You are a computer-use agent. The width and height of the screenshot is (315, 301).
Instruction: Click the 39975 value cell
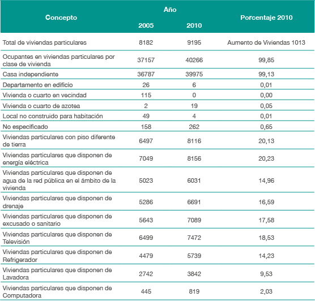(194, 74)
